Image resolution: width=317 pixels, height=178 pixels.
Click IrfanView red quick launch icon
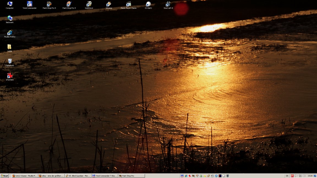pos(190,176)
